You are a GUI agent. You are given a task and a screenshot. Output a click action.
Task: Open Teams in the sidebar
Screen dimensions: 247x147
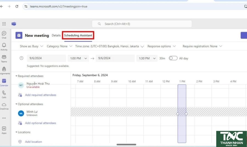[x=4, y=58]
